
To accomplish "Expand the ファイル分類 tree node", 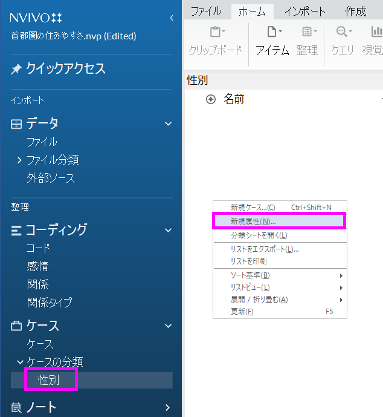I will (x=20, y=160).
